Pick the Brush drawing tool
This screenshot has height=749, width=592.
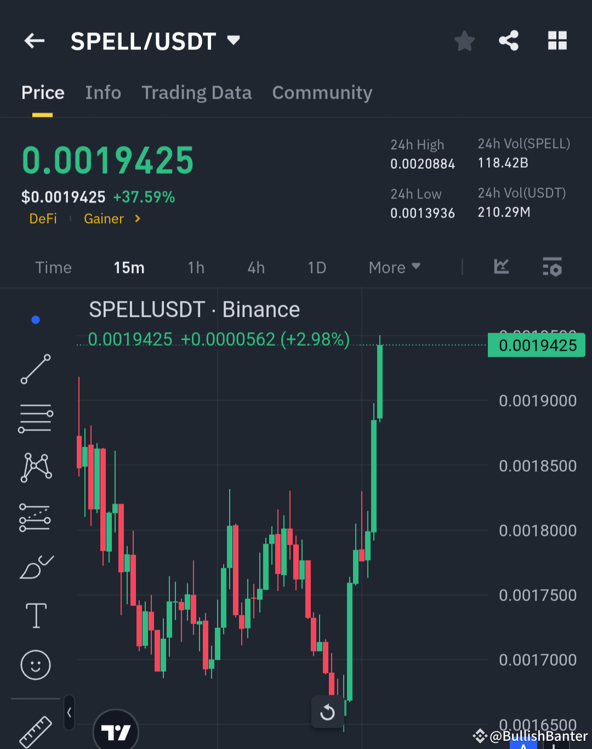click(x=35, y=566)
